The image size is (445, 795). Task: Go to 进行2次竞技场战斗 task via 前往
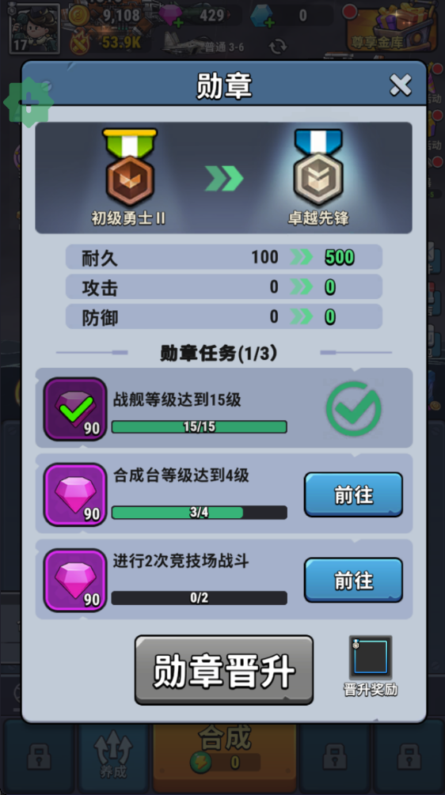pyautogui.click(x=353, y=580)
